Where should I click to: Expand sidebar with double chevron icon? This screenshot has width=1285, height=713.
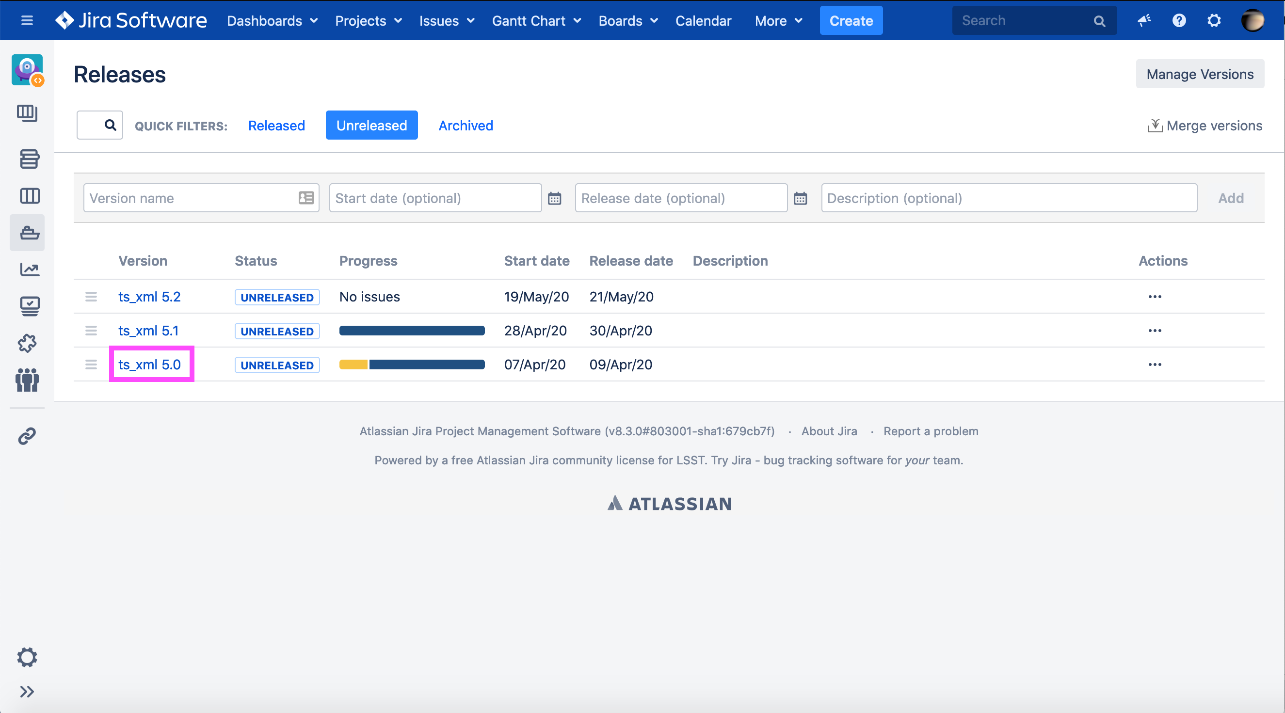(27, 692)
